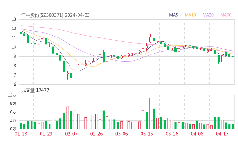Click the MA60 legend label
The image size is (238, 141).
click(226, 15)
